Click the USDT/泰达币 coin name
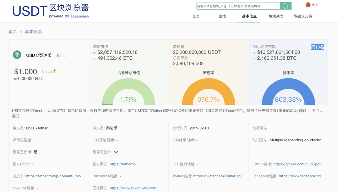Screen dimensions: 338x192 pyautogui.click(x=39, y=55)
